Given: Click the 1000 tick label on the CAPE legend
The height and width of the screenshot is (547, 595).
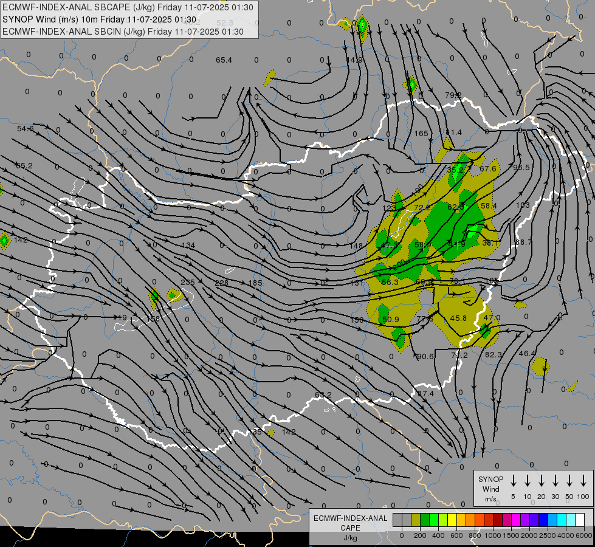Looking at the screenshot, I should tap(492, 535).
